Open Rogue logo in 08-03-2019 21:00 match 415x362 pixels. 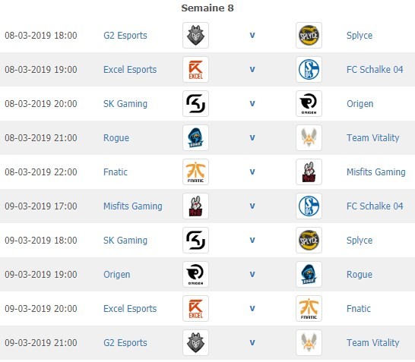tap(195, 137)
